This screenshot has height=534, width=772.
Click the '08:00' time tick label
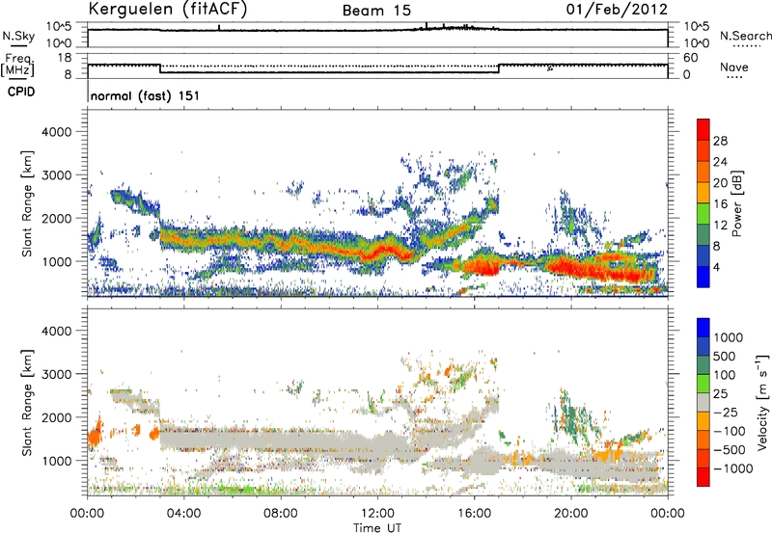(x=280, y=514)
